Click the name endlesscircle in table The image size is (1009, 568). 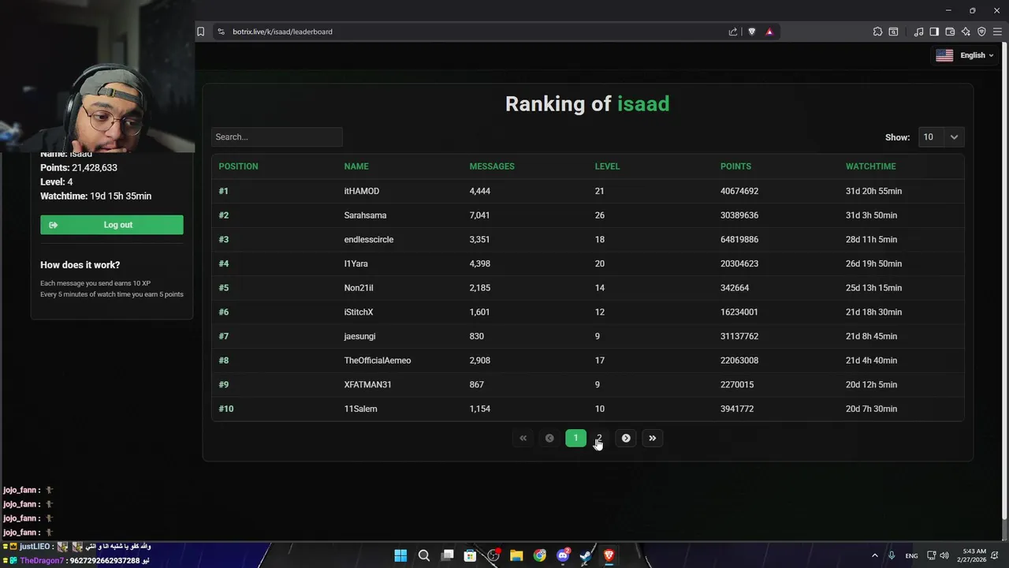pyautogui.click(x=369, y=240)
